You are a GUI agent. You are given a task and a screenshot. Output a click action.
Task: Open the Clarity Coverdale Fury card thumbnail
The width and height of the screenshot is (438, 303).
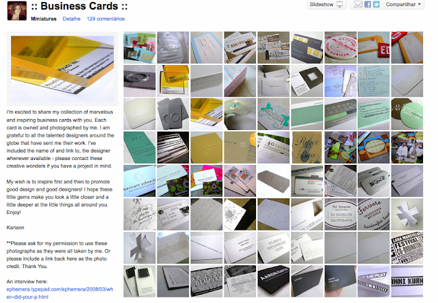[274, 248]
